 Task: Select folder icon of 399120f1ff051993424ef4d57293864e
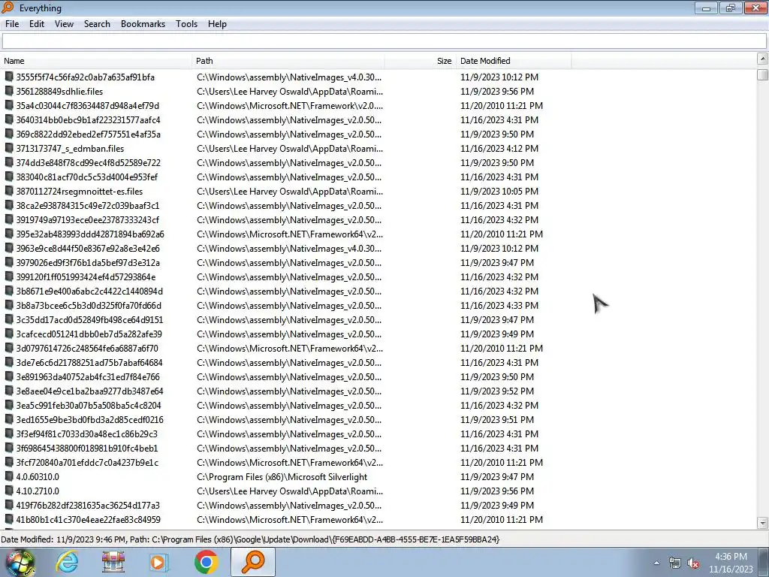[x=9, y=276]
